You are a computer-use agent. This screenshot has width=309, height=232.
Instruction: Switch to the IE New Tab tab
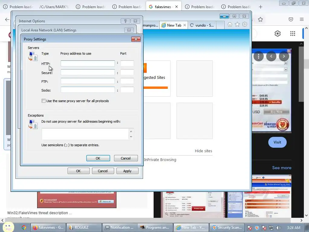coord(174,25)
